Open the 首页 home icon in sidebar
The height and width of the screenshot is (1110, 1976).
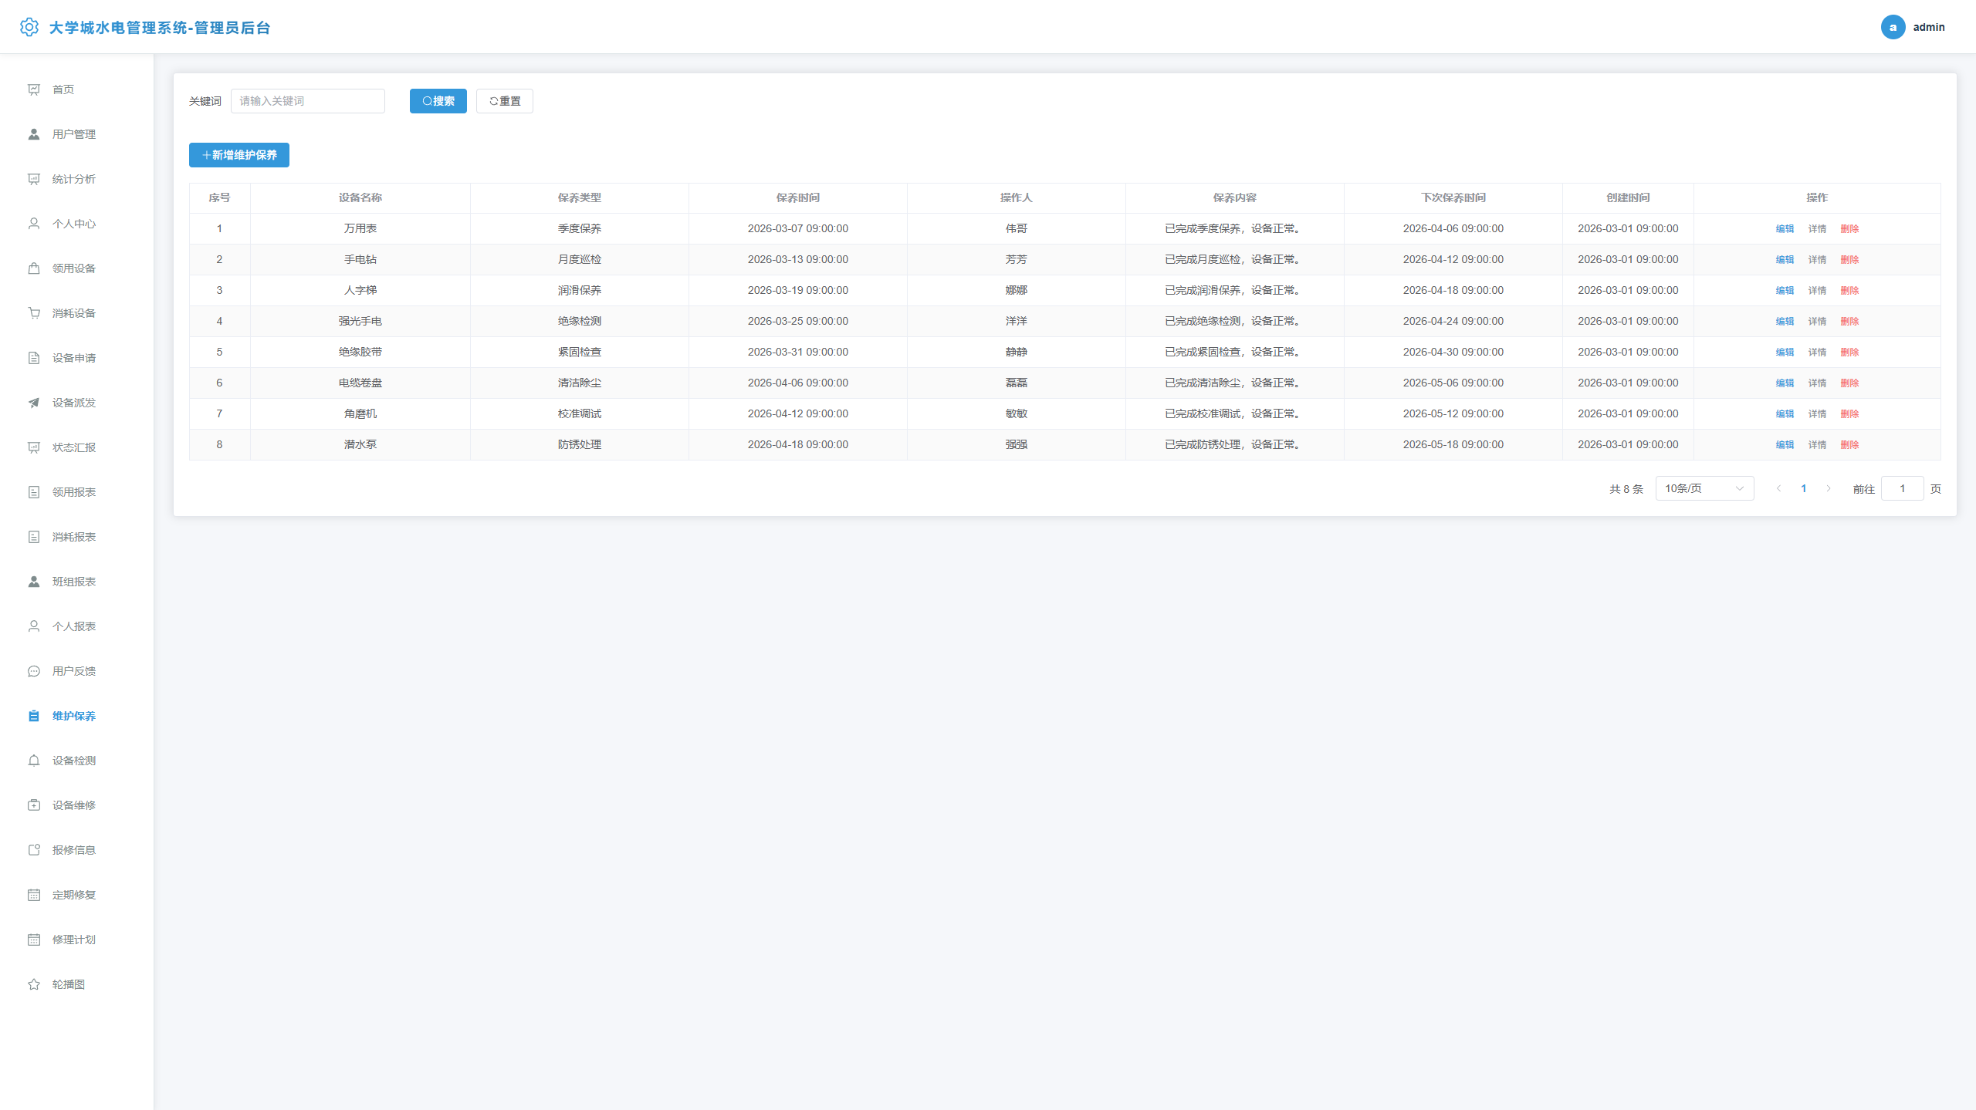tap(34, 89)
